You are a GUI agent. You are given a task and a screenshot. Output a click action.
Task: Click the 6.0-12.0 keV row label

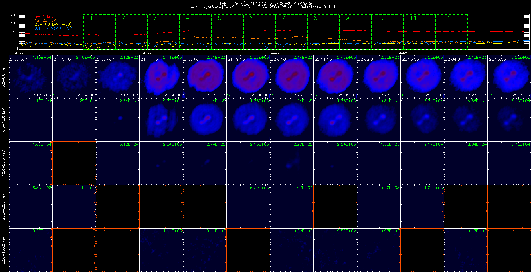pos(3,120)
